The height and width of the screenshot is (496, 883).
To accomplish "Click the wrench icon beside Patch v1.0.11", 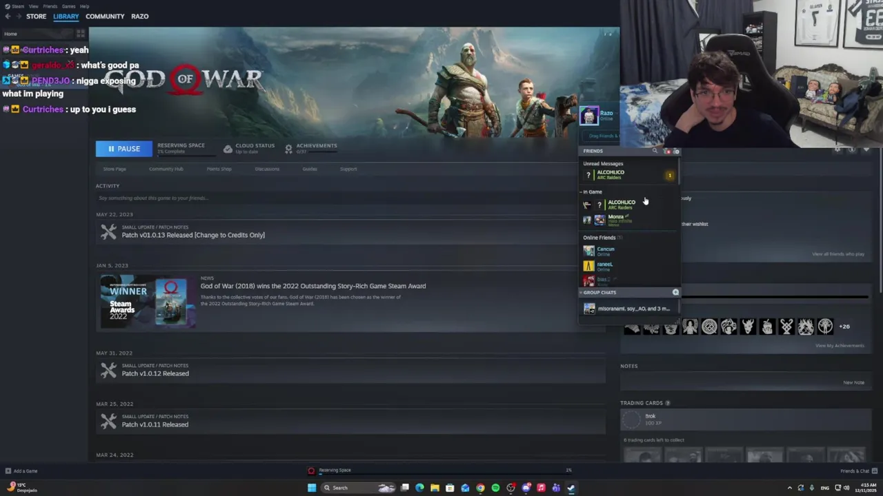I will [x=108, y=422].
